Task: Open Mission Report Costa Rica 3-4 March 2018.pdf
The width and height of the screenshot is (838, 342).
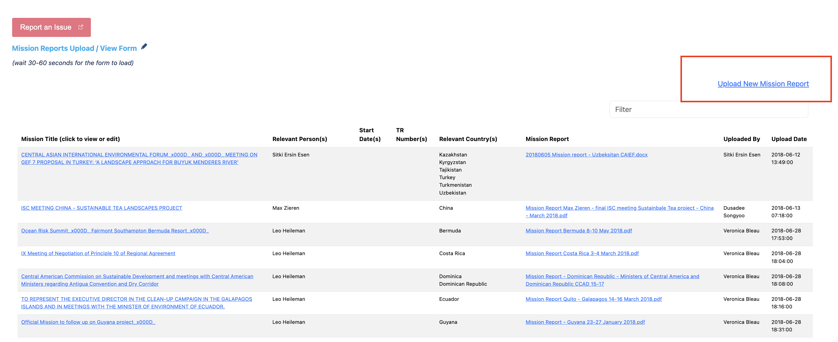Action: click(582, 254)
